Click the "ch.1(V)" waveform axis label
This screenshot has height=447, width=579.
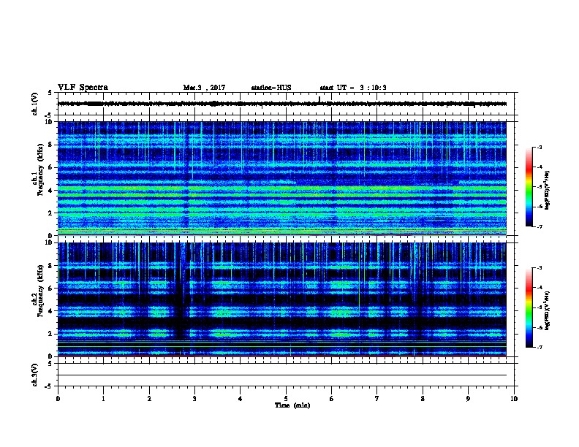pos(35,104)
